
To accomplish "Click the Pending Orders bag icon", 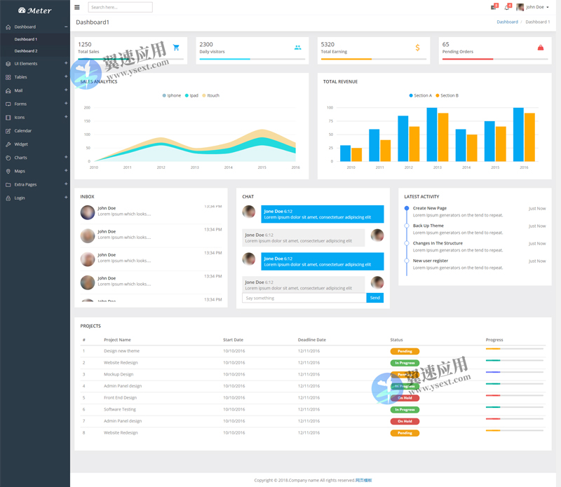I will point(540,48).
